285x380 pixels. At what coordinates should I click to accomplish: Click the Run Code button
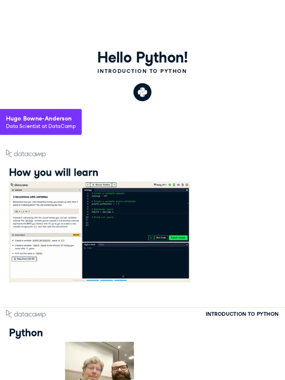pos(161,238)
